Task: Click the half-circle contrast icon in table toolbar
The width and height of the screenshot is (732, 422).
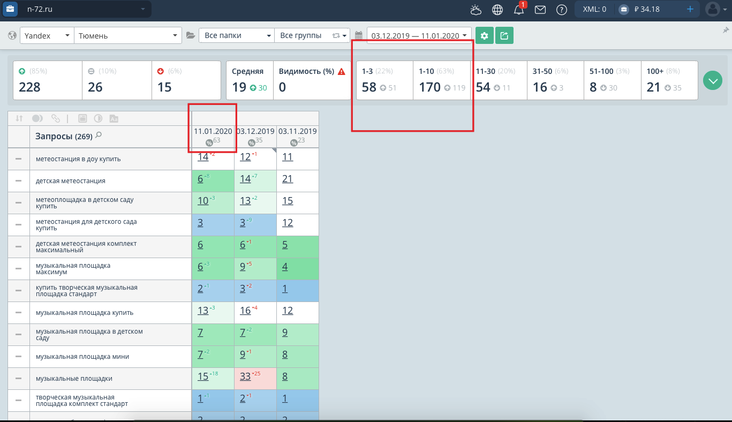Action: click(98, 118)
